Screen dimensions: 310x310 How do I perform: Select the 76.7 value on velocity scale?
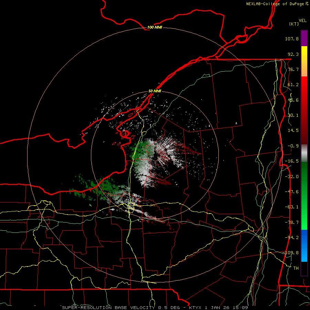click(x=293, y=69)
